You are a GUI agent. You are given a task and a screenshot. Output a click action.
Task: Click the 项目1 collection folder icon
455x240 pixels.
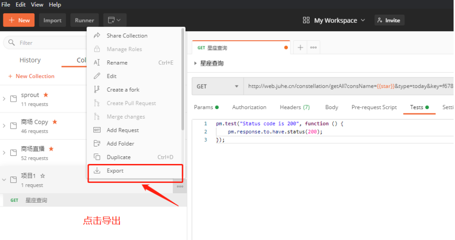[x=13, y=180]
